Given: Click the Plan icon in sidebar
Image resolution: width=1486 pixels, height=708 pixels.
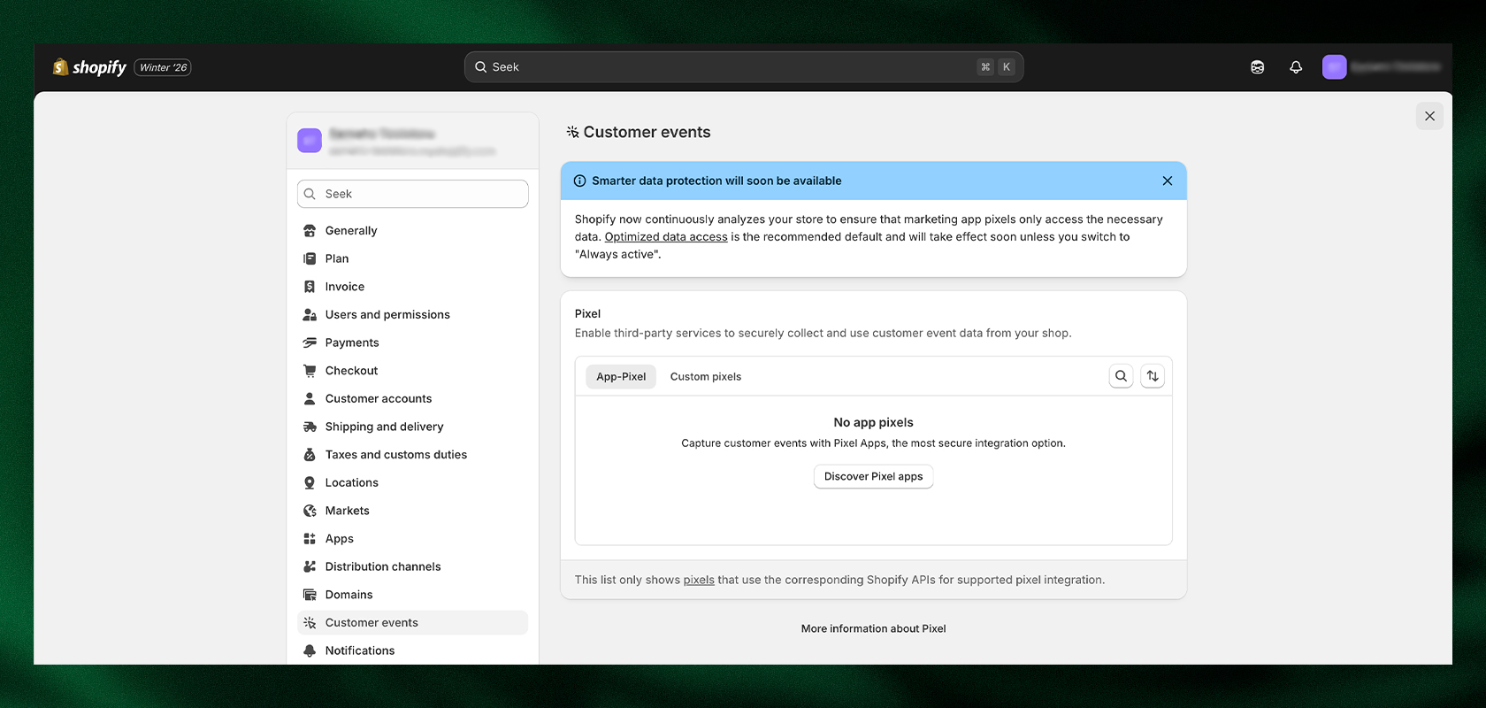Looking at the screenshot, I should pos(310,258).
